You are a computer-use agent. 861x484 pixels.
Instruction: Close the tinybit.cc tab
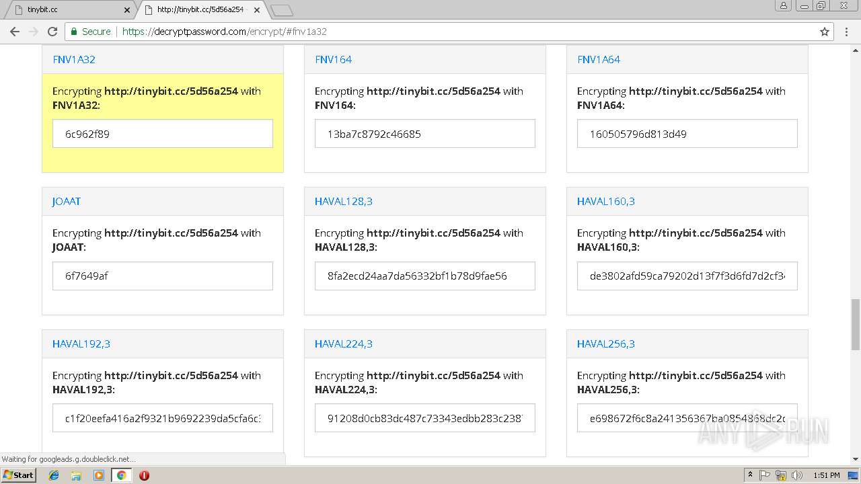127,10
